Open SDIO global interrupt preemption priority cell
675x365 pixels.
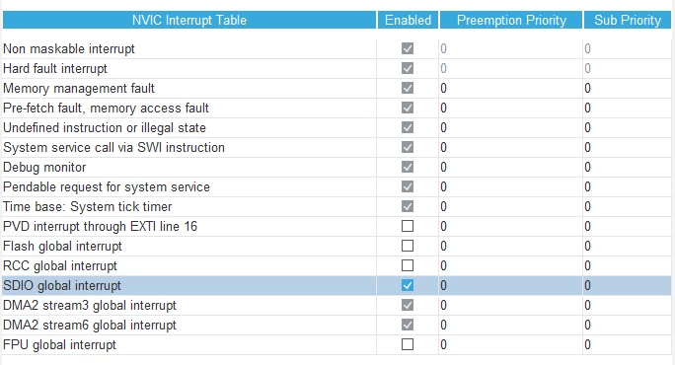coord(510,285)
